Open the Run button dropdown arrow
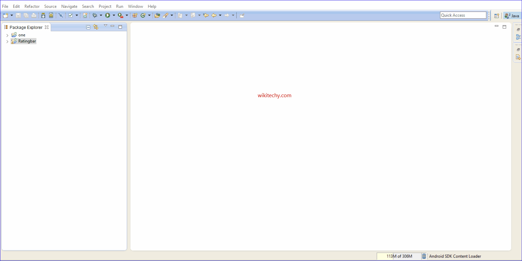This screenshot has width=522, height=261. [114, 15]
